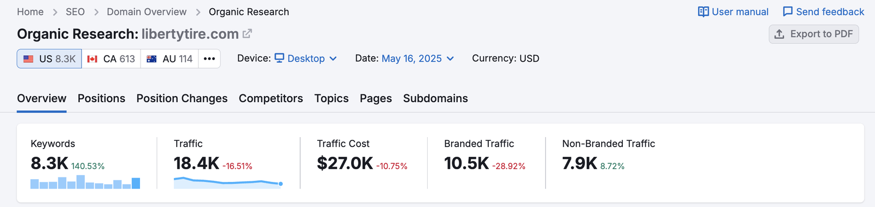This screenshot has width=875, height=207.
Task: Open the Competitors tab
Action: point(271,98)
